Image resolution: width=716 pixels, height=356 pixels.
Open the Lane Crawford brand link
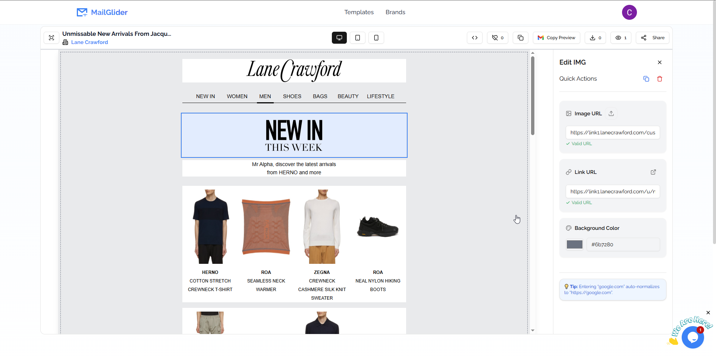click(x=89, y=42)
